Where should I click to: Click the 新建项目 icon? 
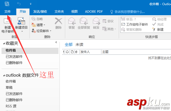(x=21, y=21)
